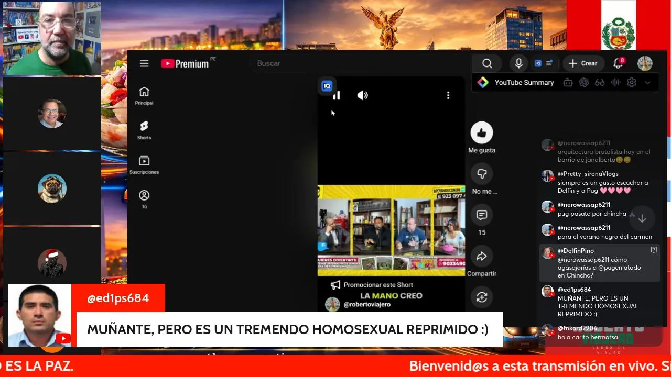Open Suscripciones in the sidebar

point(144,165)
